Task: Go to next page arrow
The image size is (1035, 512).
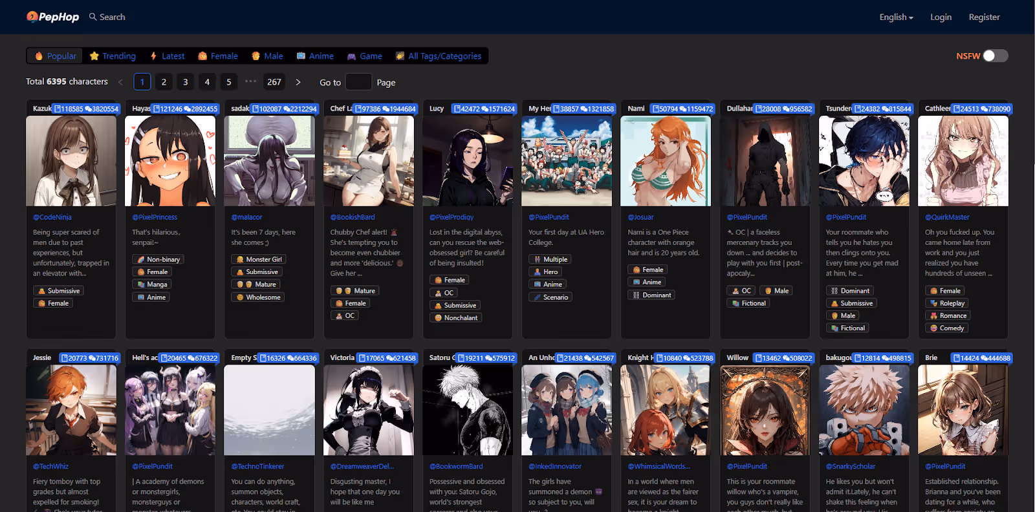Action: point(298,82)
